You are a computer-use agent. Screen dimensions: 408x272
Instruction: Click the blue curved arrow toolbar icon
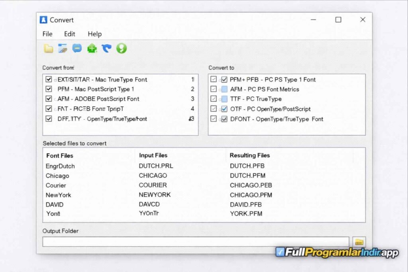[106, 49]
